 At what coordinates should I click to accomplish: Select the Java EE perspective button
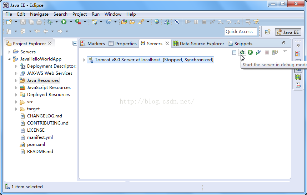(288, 32)
